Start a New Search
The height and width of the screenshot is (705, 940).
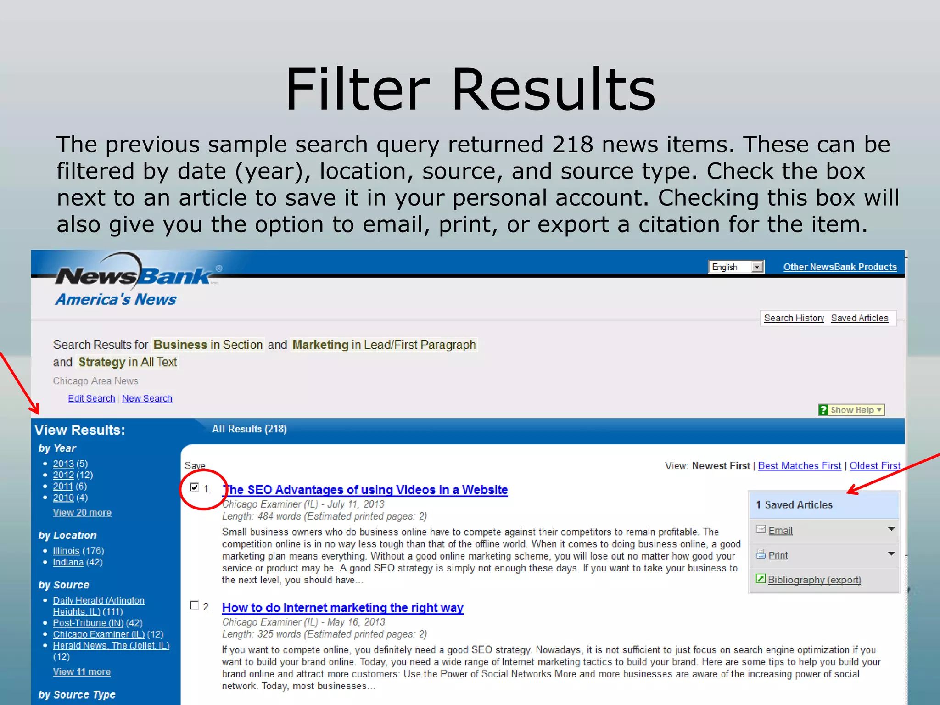(x=147, y=398)
